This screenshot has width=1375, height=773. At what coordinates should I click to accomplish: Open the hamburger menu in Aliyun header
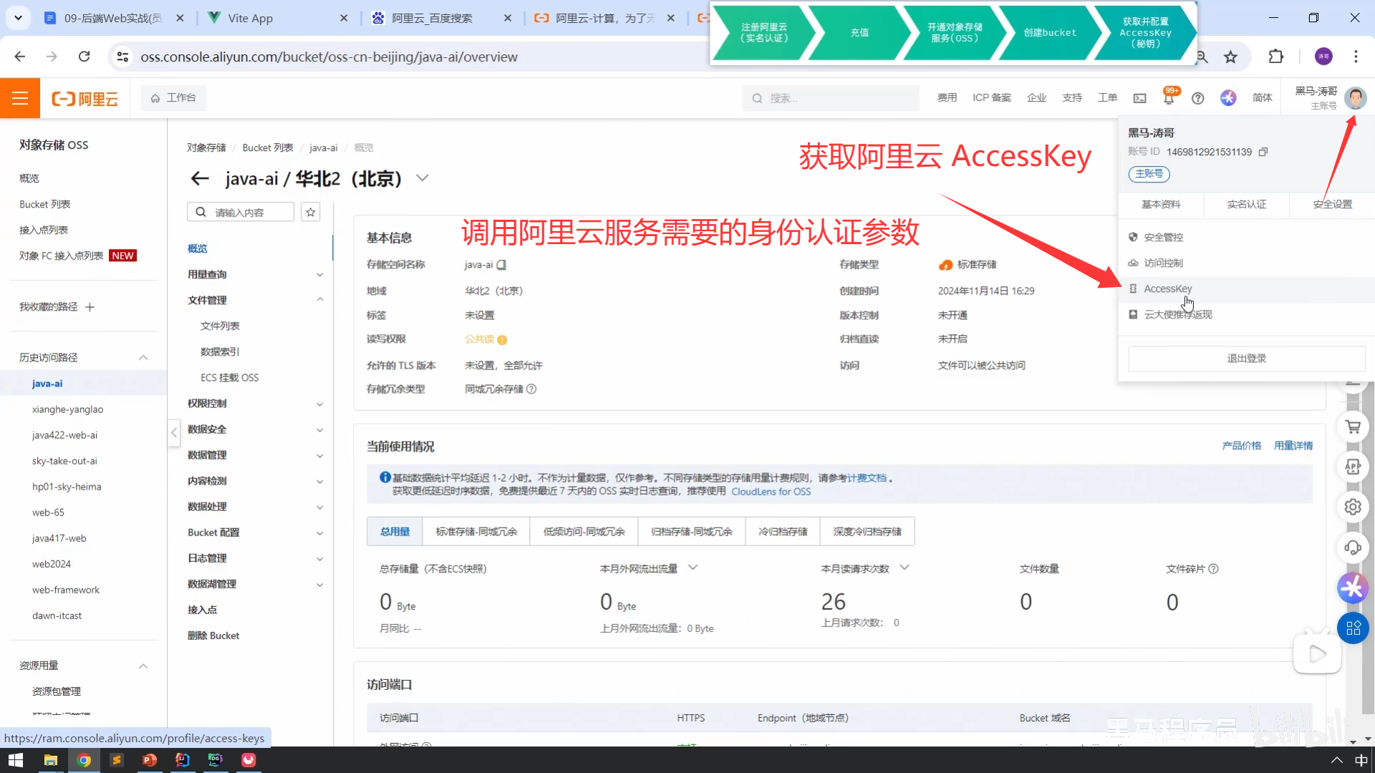20,98
